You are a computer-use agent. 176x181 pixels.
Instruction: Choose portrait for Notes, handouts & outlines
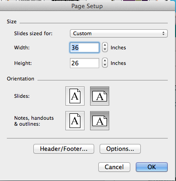(75, 121)
